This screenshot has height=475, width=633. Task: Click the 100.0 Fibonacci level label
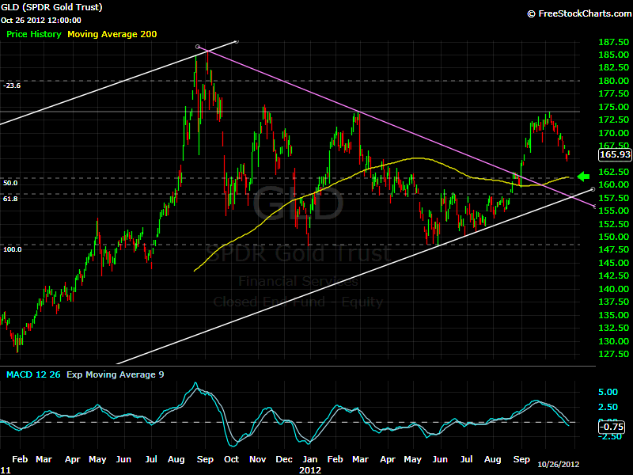pos(13,249)
